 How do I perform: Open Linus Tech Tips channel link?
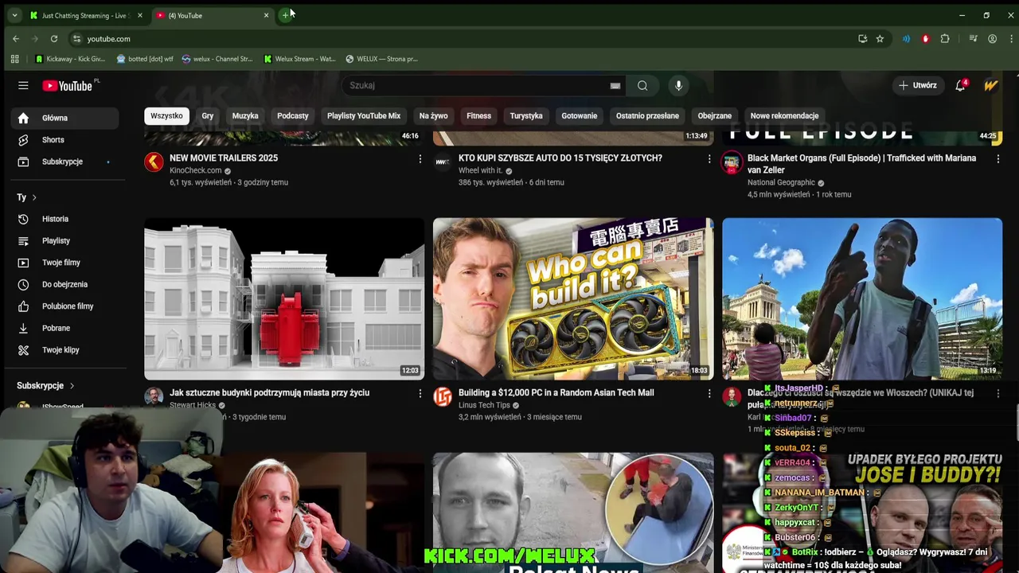[x=484, y=405]
